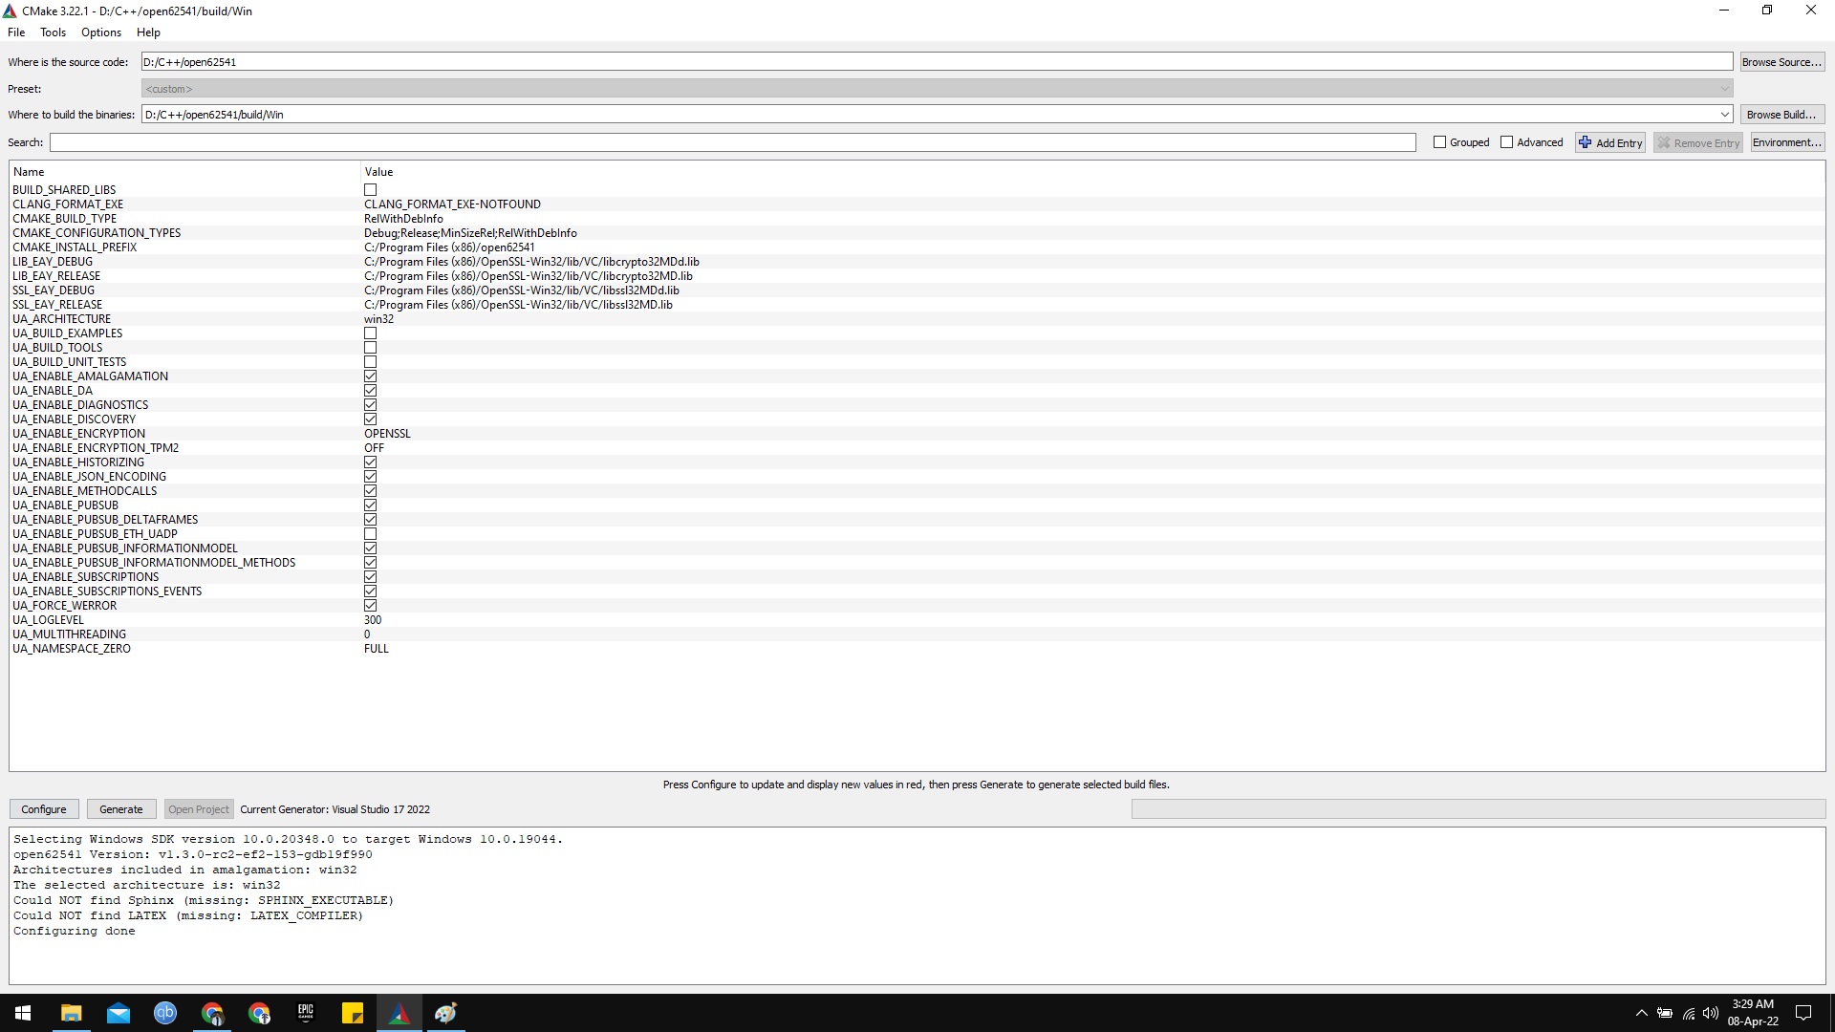
Task: Uncheck UA_ENABLE_AMALGAMATION
Action: pyautogui.click(x=370, y=376)
